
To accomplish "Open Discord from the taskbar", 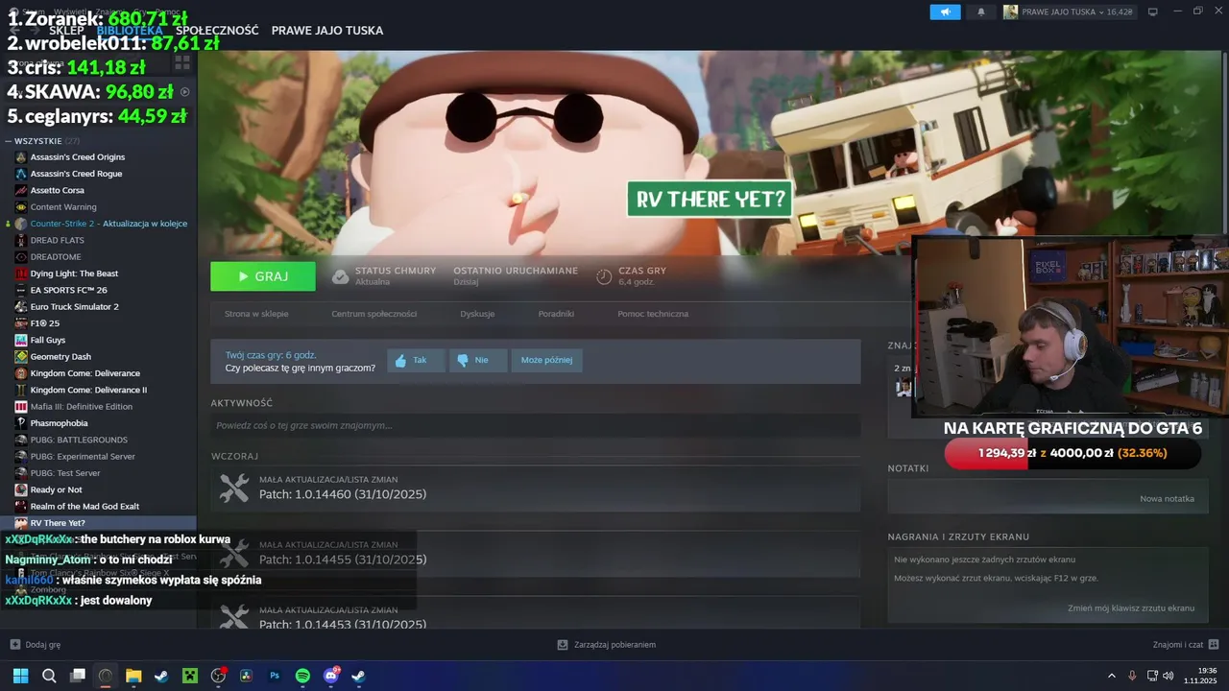I will [x=331, y=676].
